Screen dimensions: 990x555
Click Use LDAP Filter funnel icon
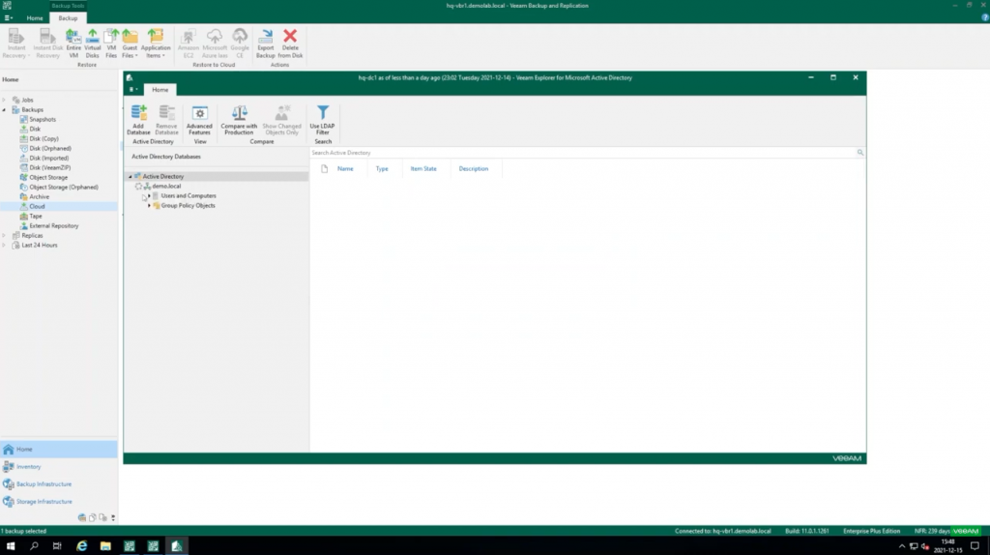pyautogui.click(x=323, y=120)
